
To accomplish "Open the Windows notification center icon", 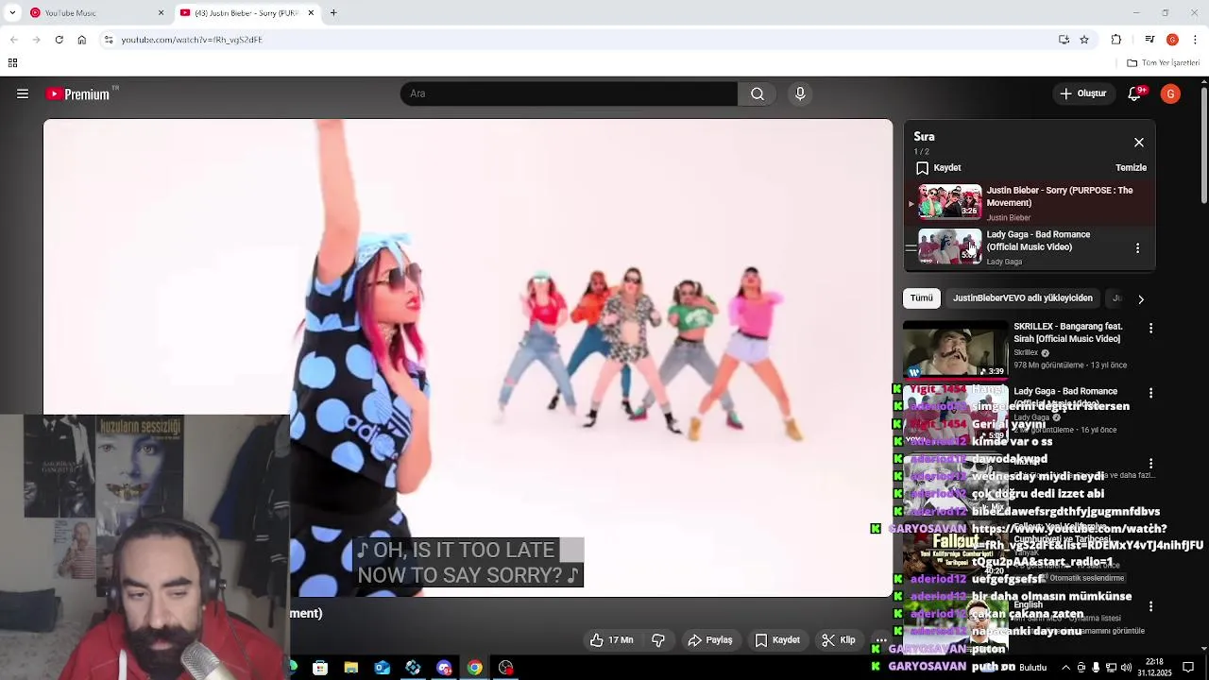I will 1188,668.
